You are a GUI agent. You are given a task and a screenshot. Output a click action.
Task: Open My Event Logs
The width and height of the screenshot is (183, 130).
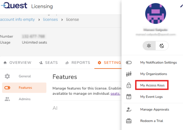151,97
